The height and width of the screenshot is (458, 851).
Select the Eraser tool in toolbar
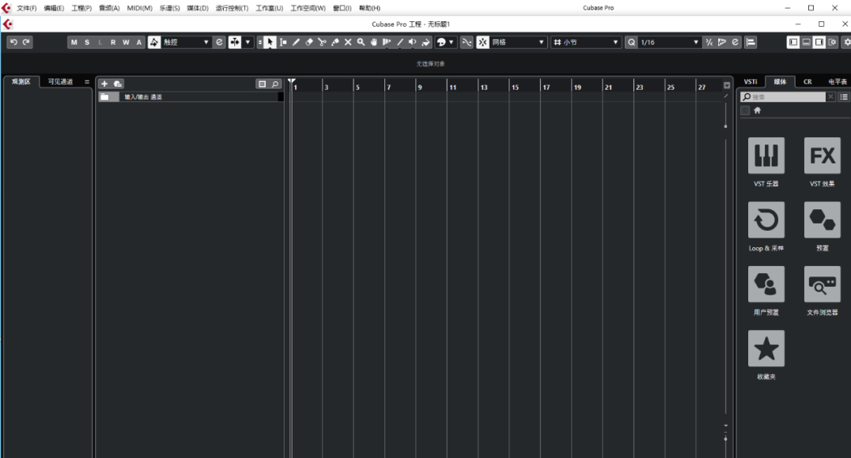click(x=309, y=42)
